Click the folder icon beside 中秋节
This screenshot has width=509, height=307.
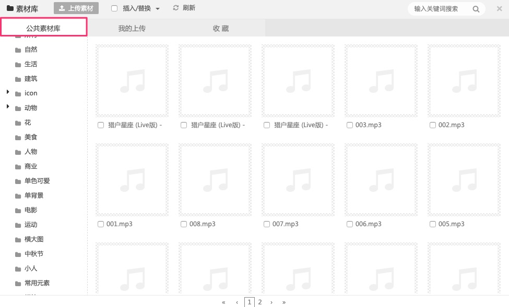point(18,254)
